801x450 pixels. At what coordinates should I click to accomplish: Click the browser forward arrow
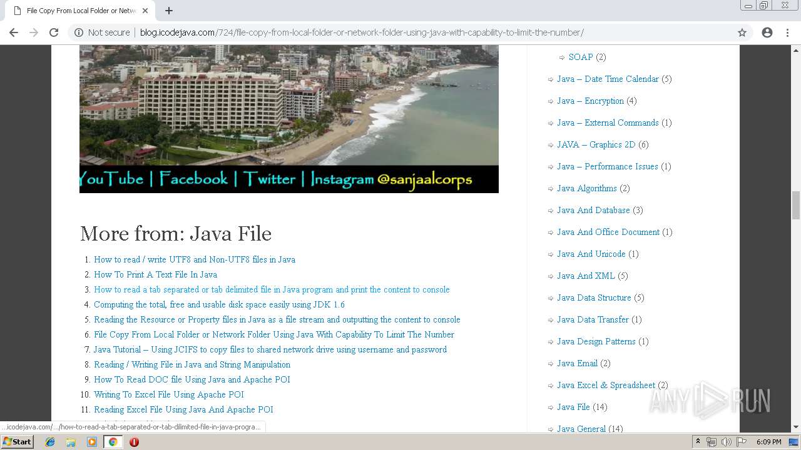coord(34,32)
